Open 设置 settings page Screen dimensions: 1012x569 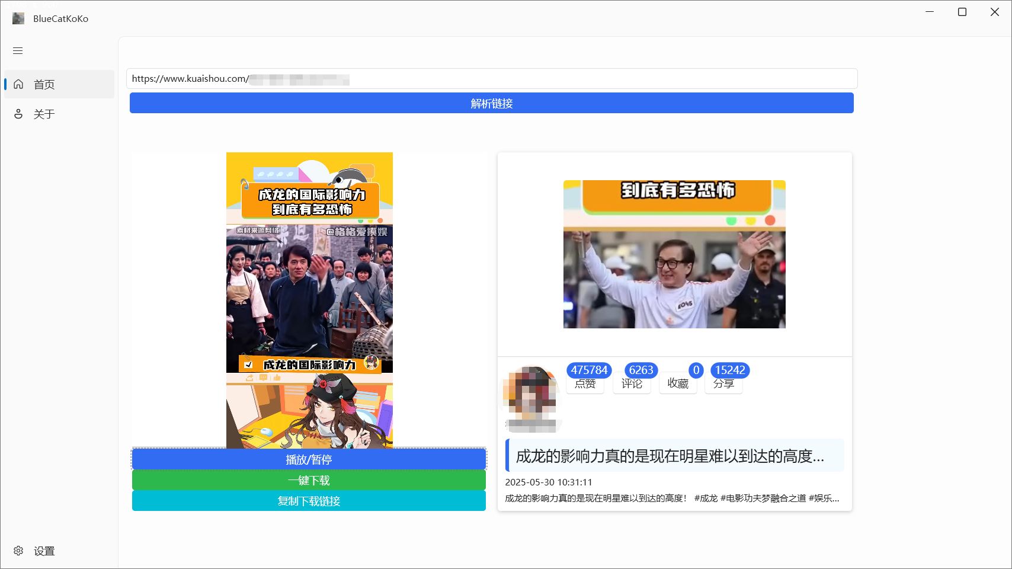click(59, 551)
